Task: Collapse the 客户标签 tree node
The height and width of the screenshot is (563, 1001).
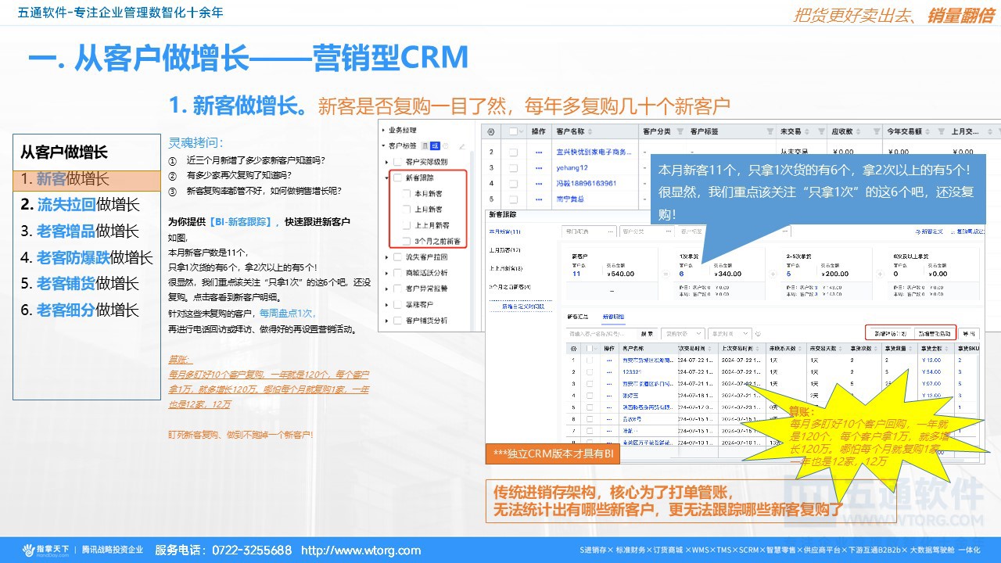Action: (383, 145)
